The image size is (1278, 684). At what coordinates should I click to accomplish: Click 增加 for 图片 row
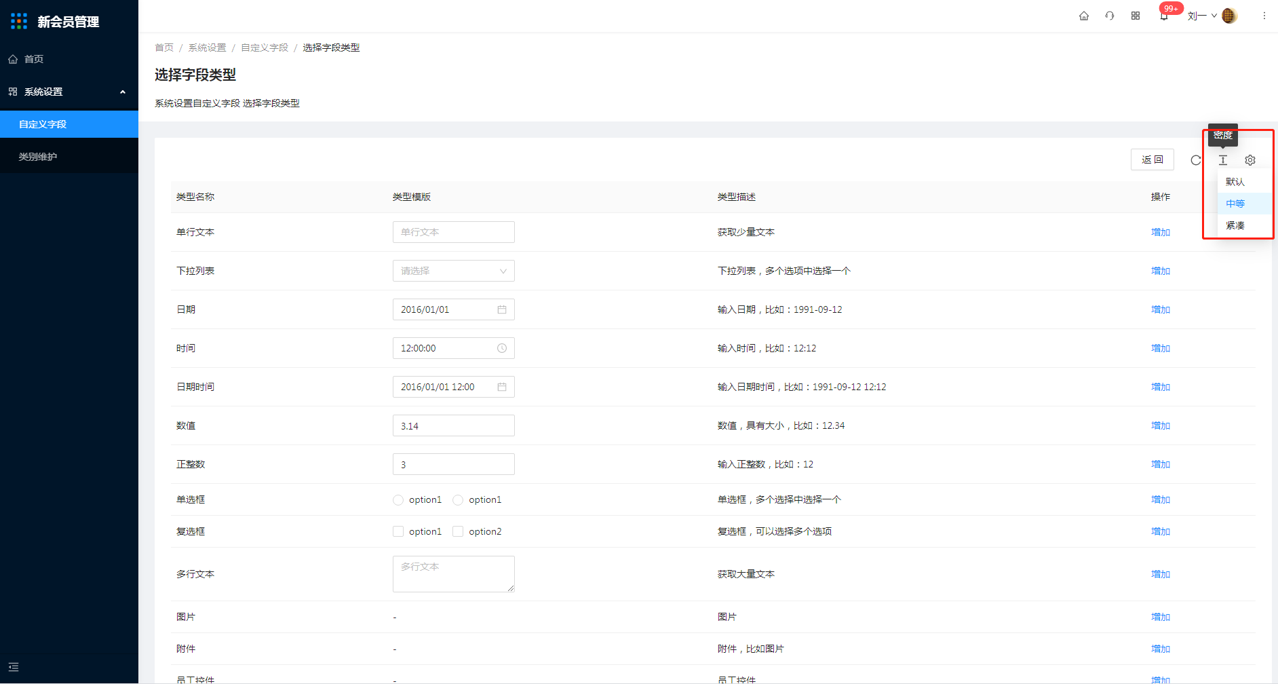[1161, 617]
